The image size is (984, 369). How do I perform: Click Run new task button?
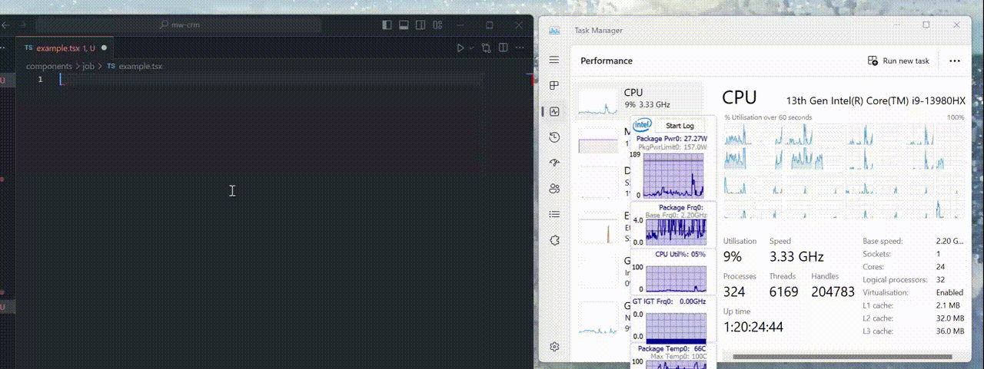click(898, 61)
